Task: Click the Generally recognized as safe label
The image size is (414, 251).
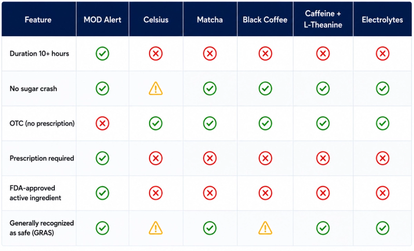Action: 42,228
